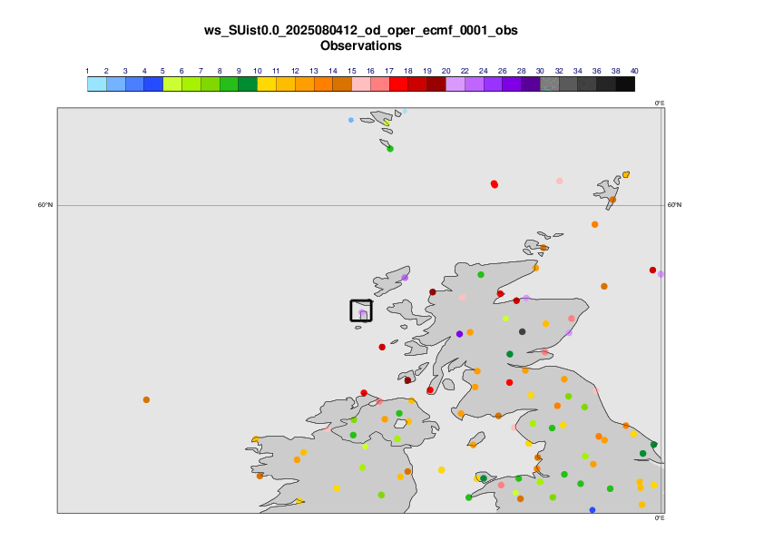The width and height of the screenshot is (764, 541).
Task: Click the isolated orange observation dot in the Atlantic
Action: 146,399
